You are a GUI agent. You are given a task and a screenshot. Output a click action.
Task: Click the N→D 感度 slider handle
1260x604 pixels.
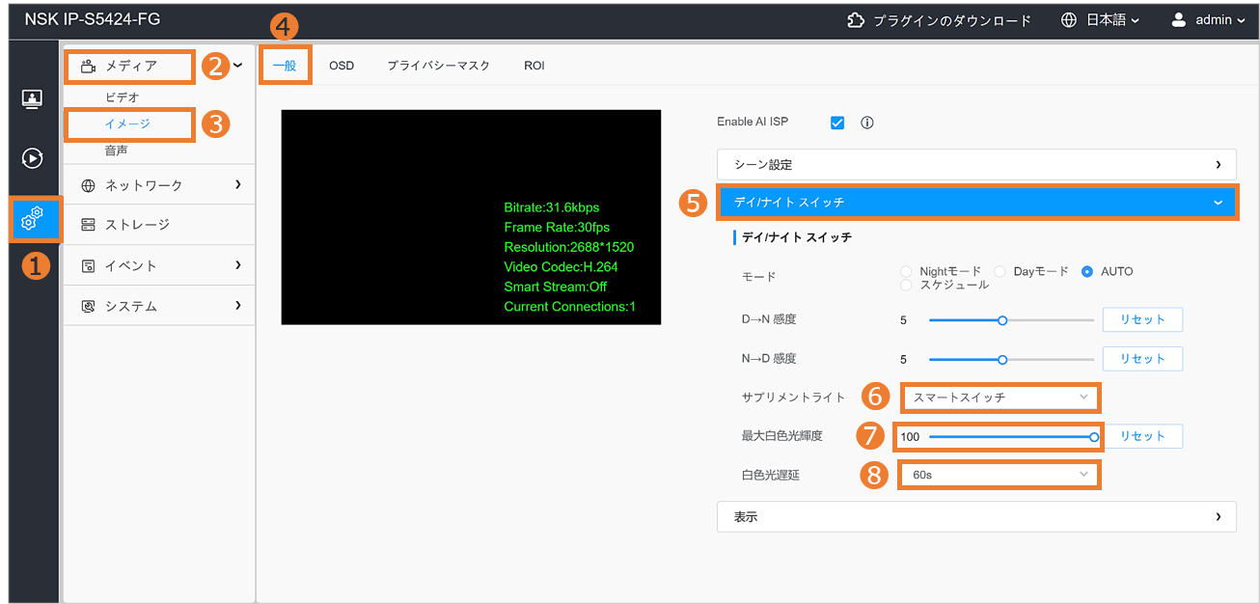(x=1002, y=359)
